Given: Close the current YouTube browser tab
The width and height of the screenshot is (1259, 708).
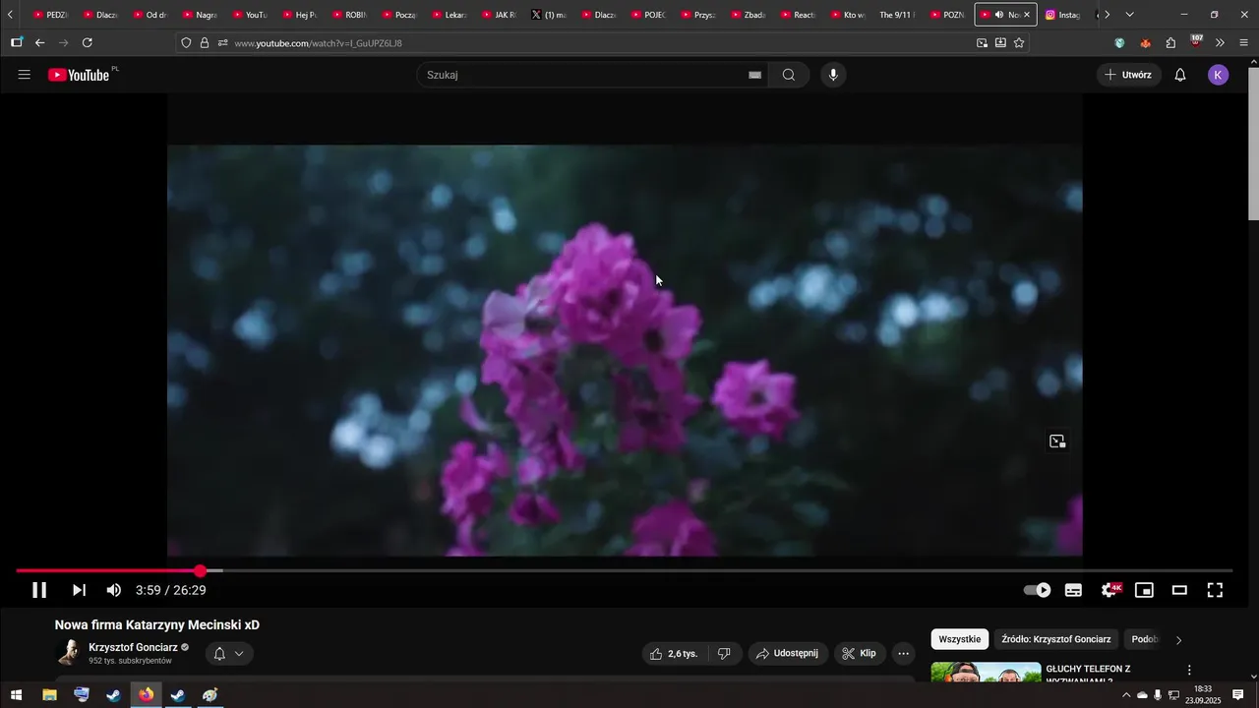Looking at the screenshot, I should click(x=1027, y=15).
